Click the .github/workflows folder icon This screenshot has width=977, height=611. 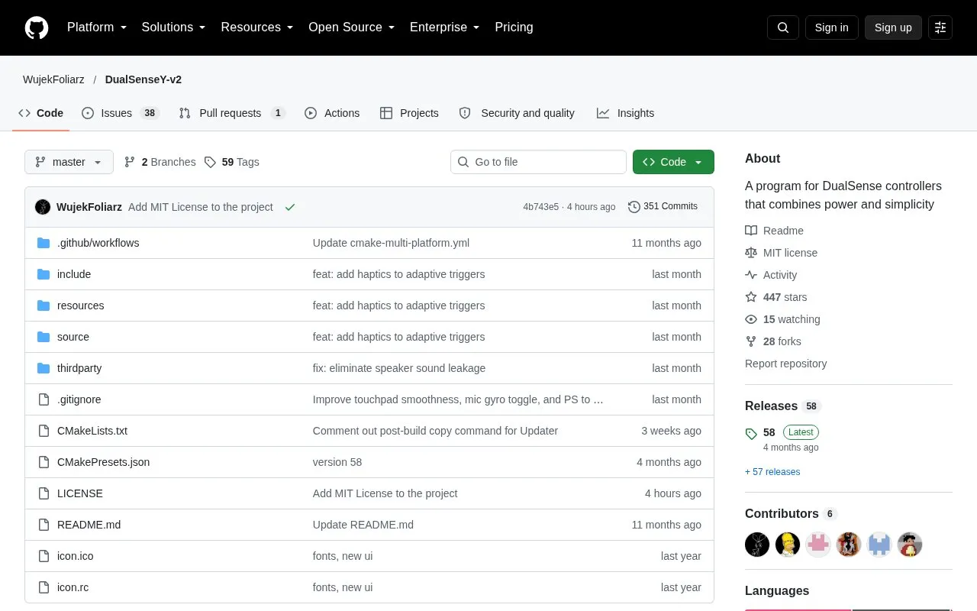(44, 243)
